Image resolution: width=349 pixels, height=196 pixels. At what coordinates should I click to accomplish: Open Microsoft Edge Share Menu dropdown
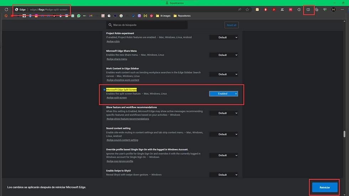(224, 55)
